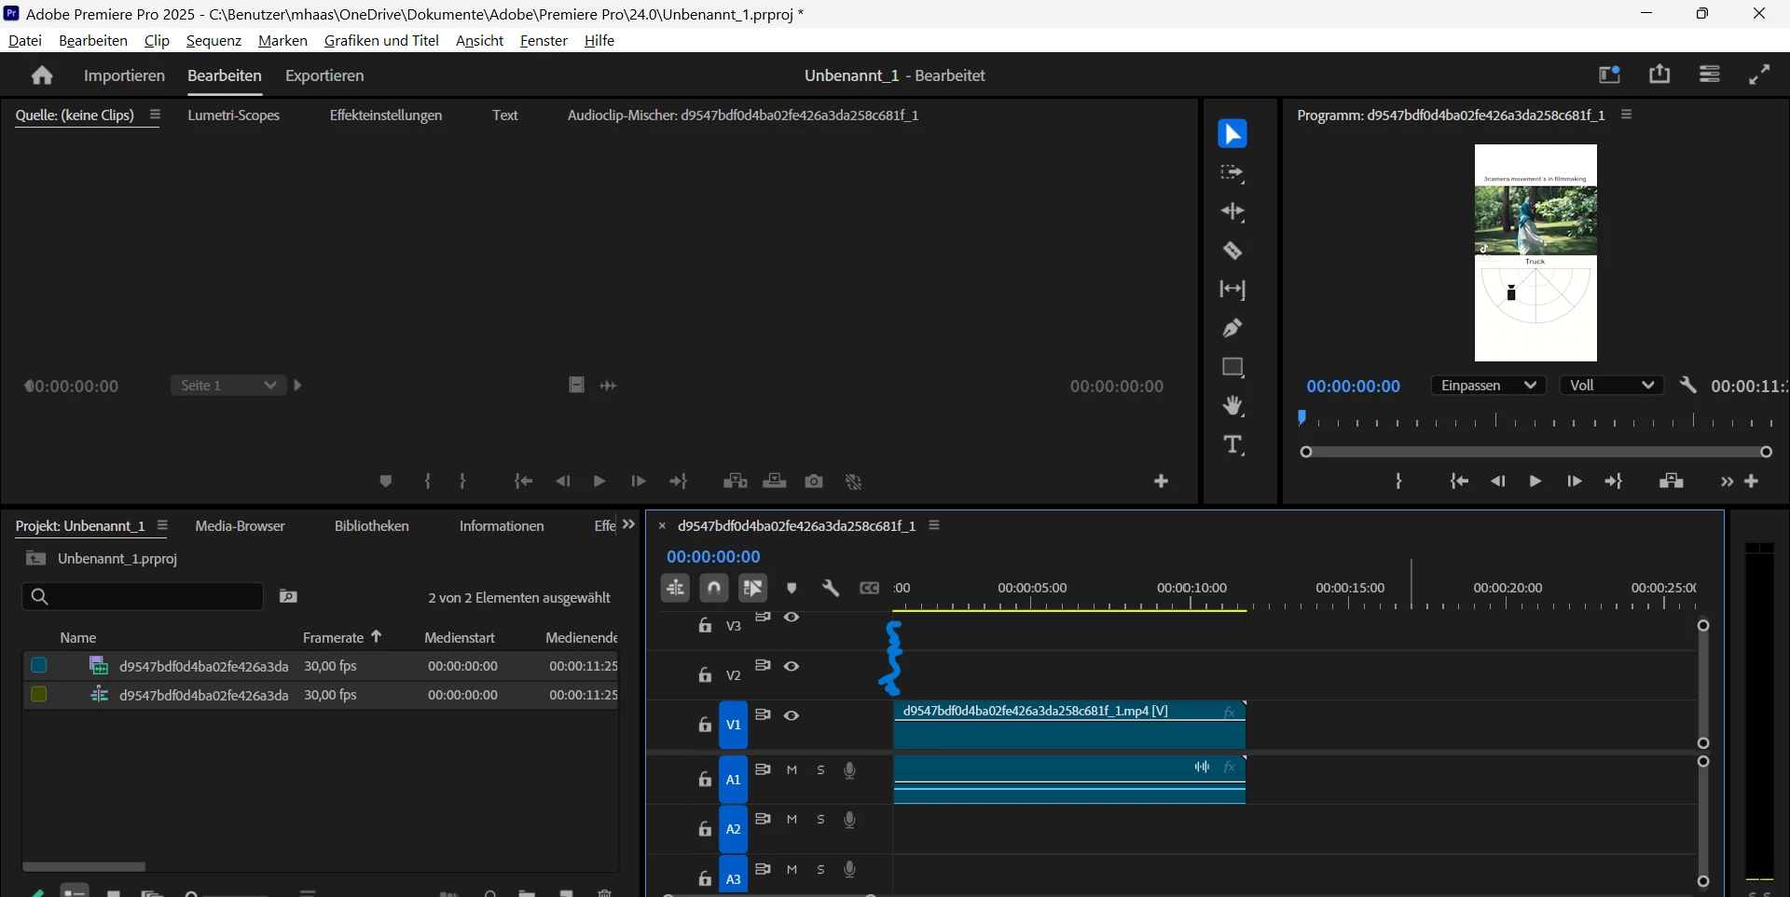1790x897 pixels.
Task: Click the Quick Export share icon
Action: [1659, 75]
